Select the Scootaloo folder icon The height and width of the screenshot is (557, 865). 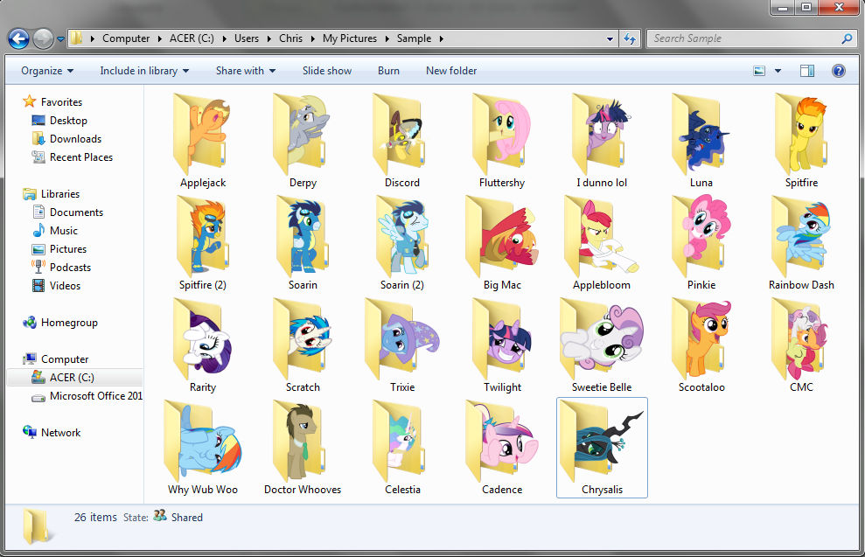[x=701, y=338]
